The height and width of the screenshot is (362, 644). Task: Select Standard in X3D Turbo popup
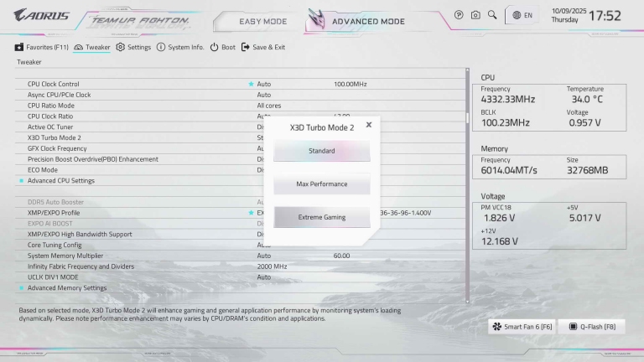[321, 151]
